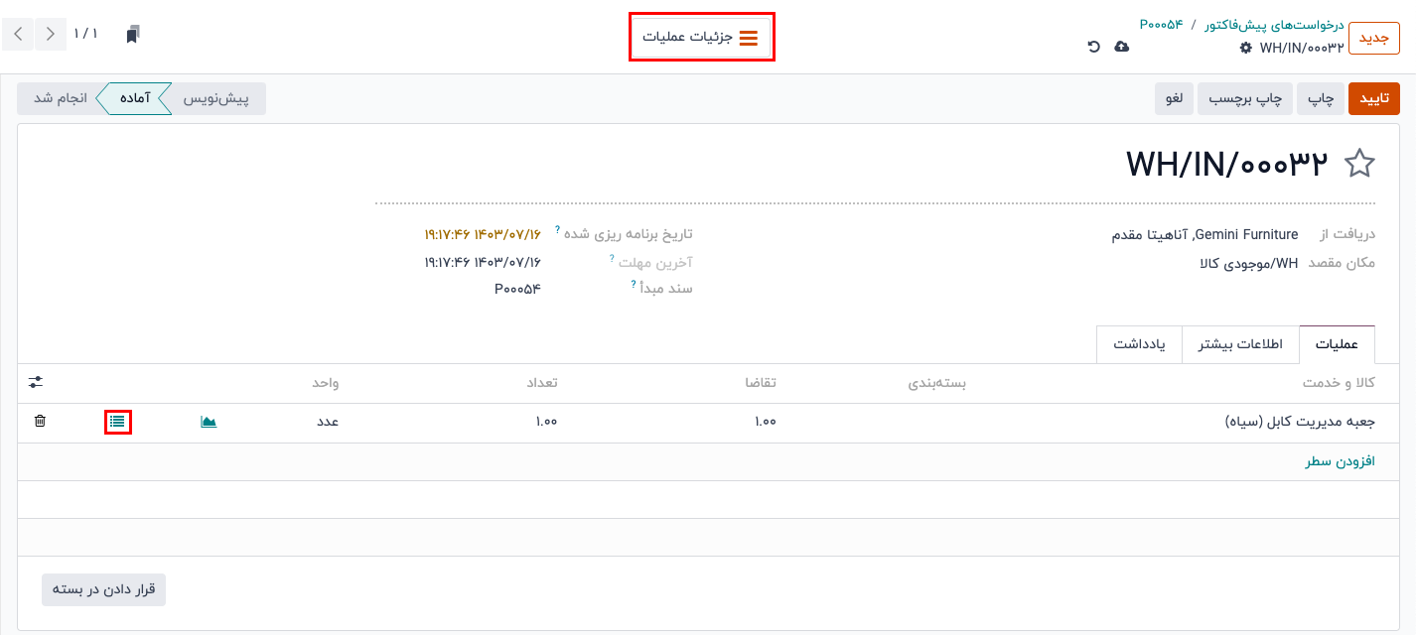Click the favorite star icon beside WH/IN/00032
The width and height of the screenshot is (1416, 635).
click(1358, 165)
